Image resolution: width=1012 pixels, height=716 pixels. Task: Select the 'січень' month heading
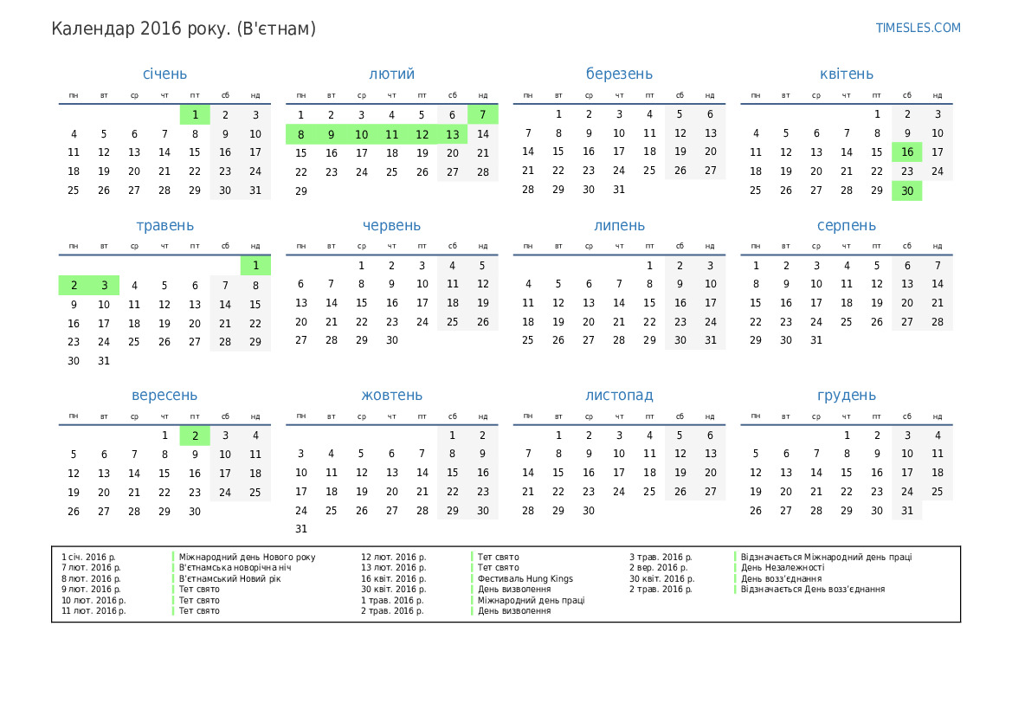(x=164, y=74)
